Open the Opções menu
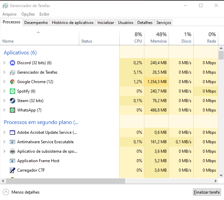Image resolution: width=224 pixels, height=200 pixels. coord(28,14)
